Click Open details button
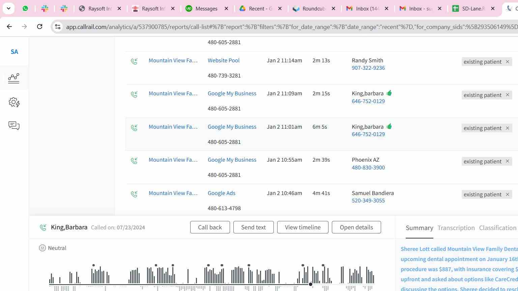The image size is (518, 291). (356, 227)
